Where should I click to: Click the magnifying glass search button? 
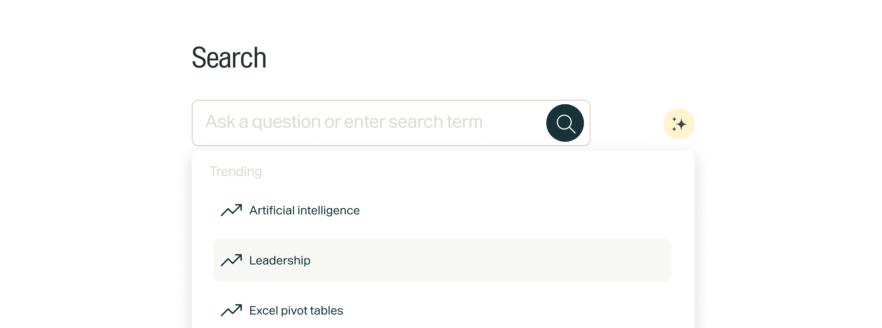coord(565,123)
